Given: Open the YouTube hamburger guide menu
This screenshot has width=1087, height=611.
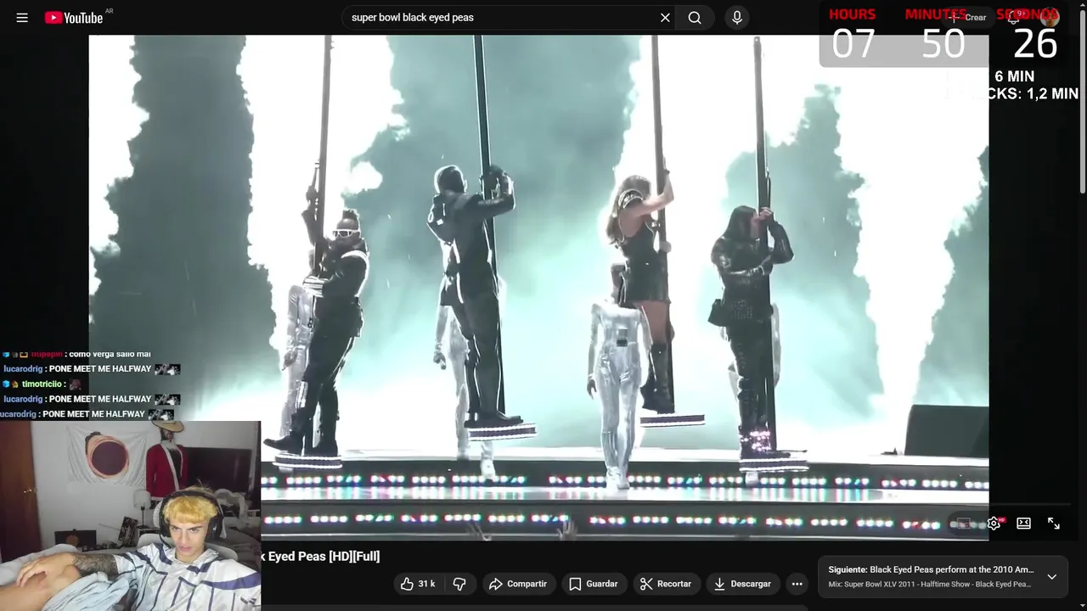Looking at the screenshot, I should [22, 17].
